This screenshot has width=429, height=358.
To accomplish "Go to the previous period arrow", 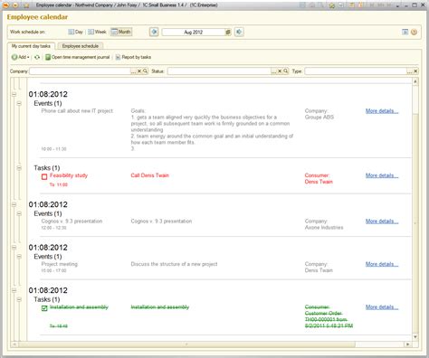I will point(154,32).
